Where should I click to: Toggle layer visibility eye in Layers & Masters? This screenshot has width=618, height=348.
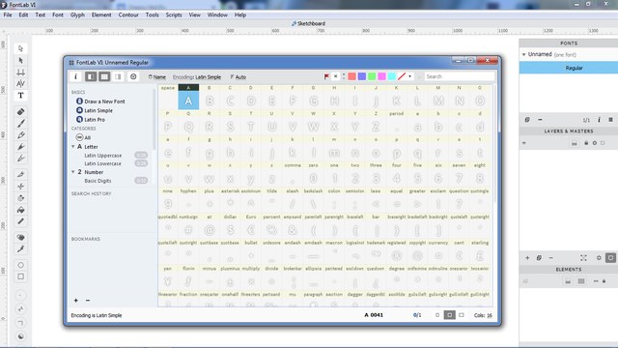524,143
